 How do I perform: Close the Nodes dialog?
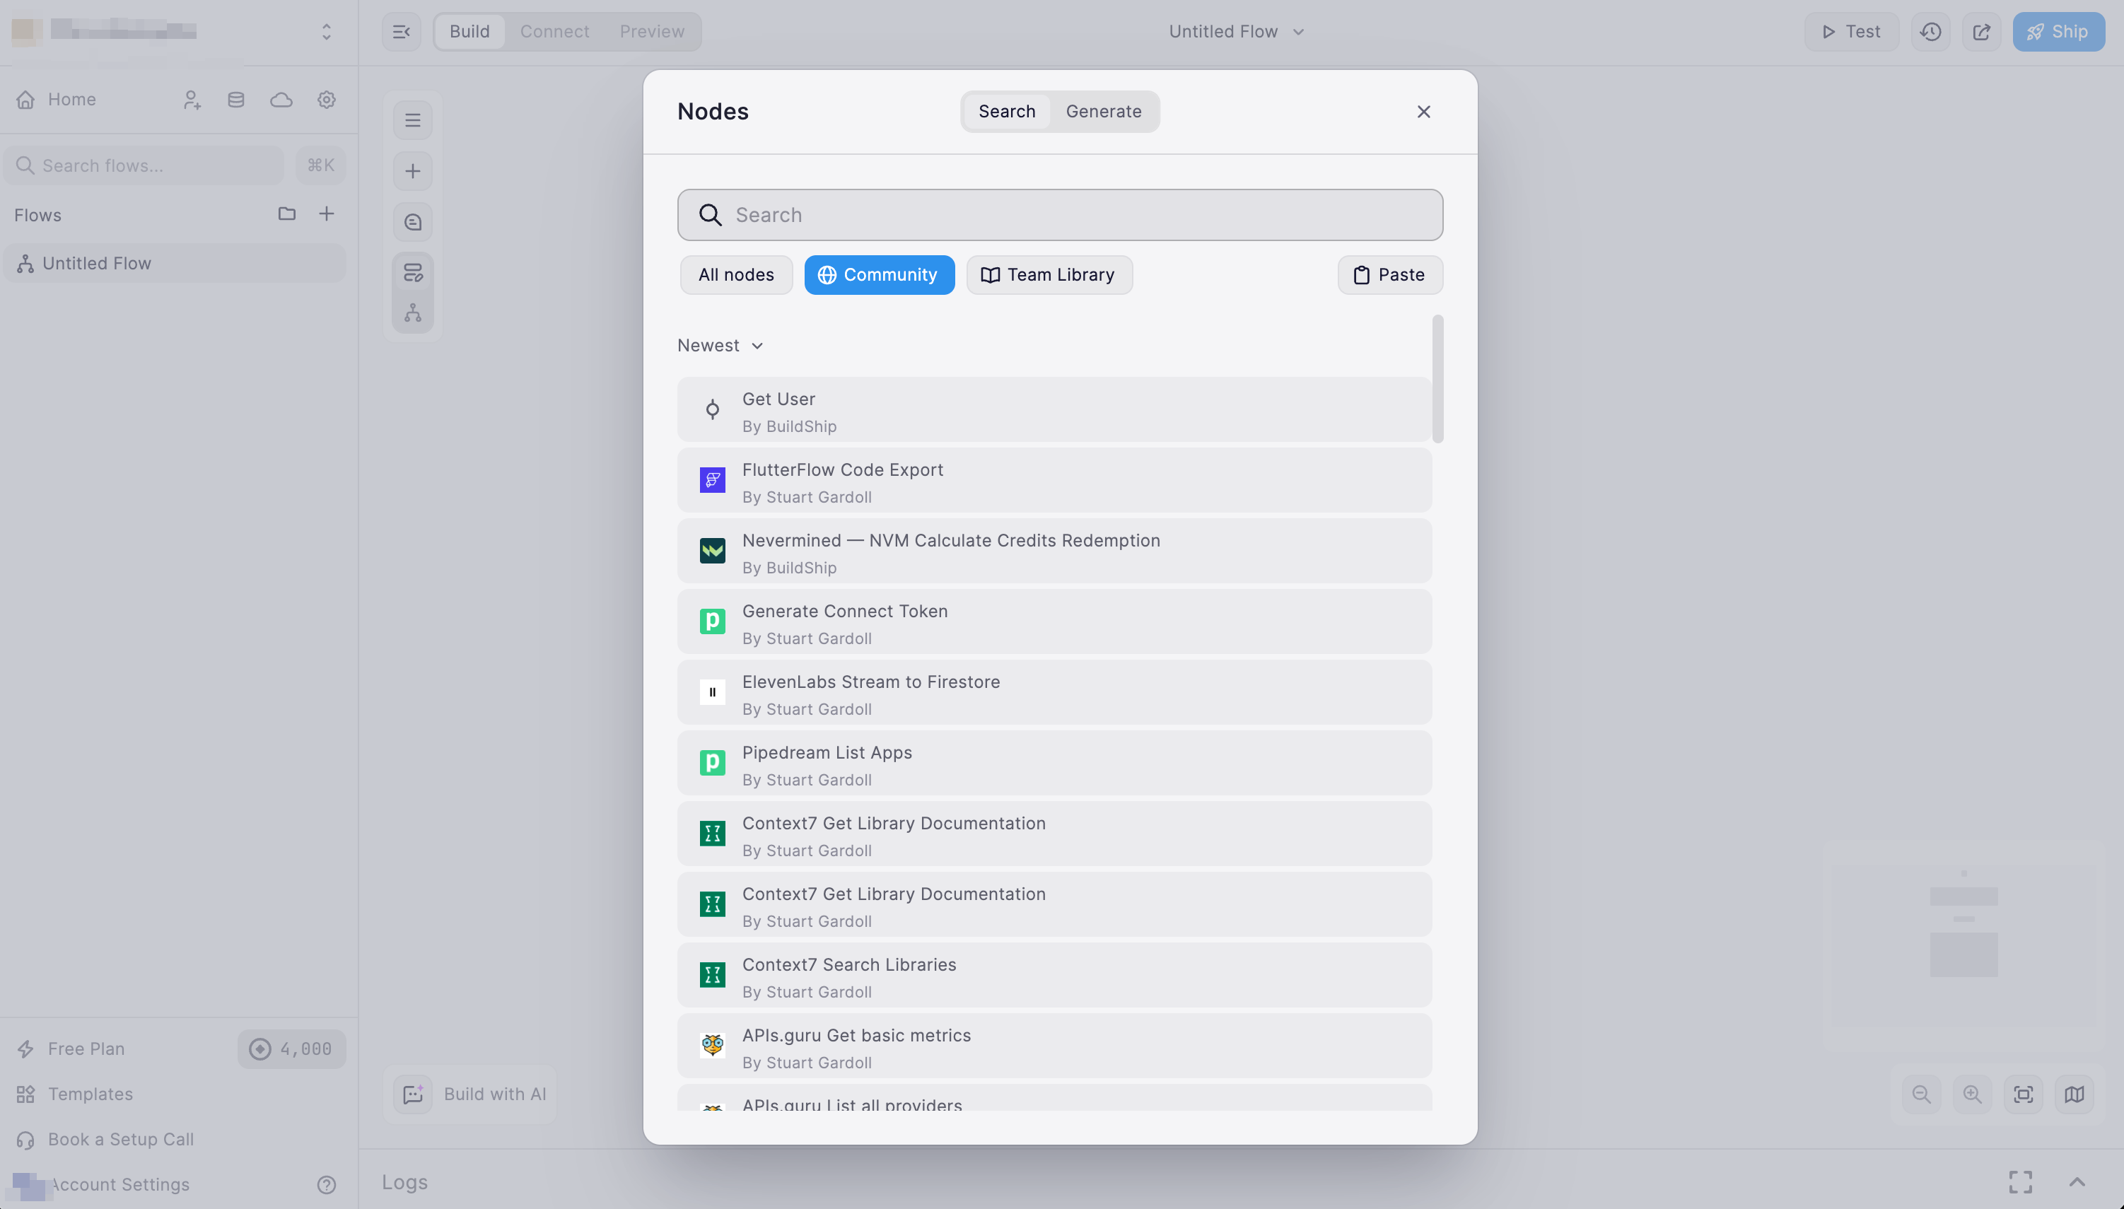pyautogui.click(x=1423, y=111)
